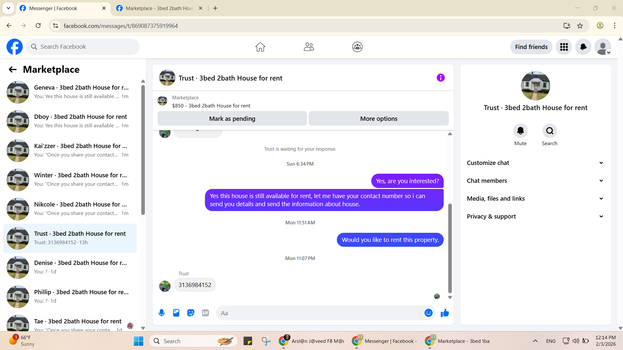Open Phillip conversation

(x=70, y=296)
